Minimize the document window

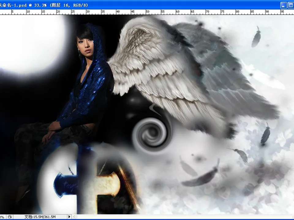[x=284, y=5]
